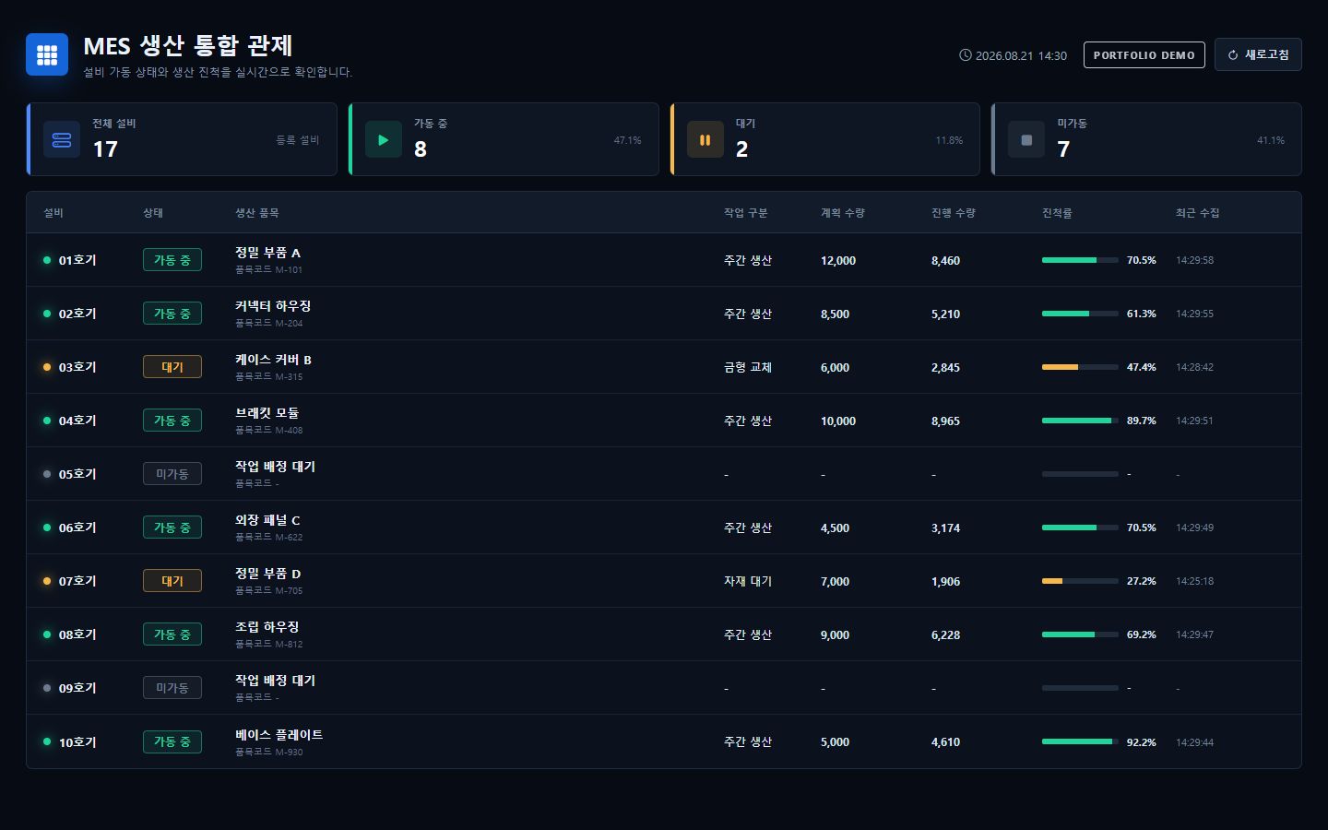Select the 커넥터 하우징 item name

click(x=273, y=306)
